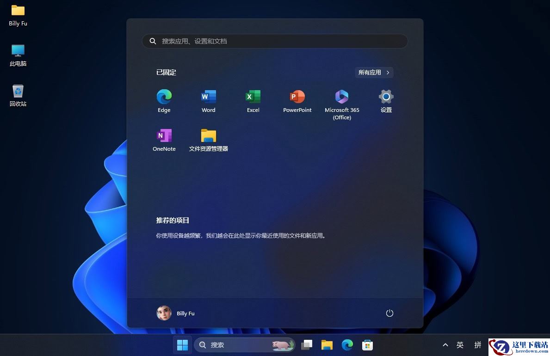Select 此电脑 desktop icon
The image size is (550, 356).
click(x=18, y=55)
